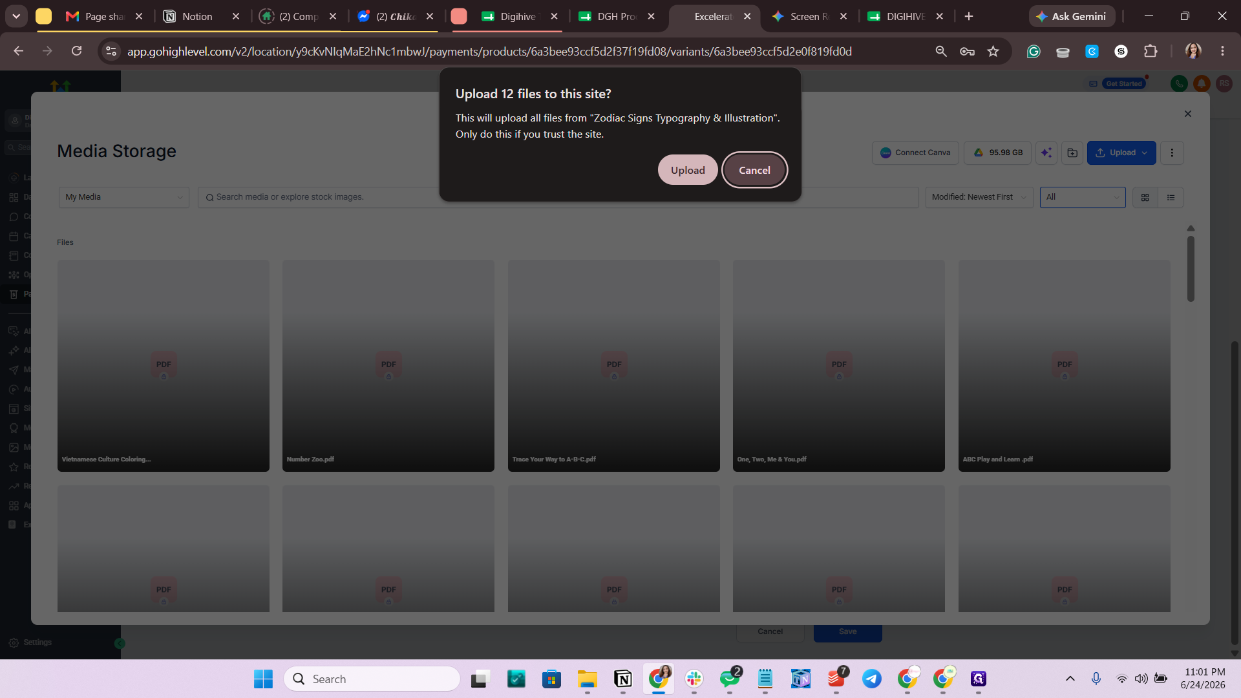The image size is (1241, 698).
Task: Open Settings in the left sidebar
Action: (x=30, y=642)
